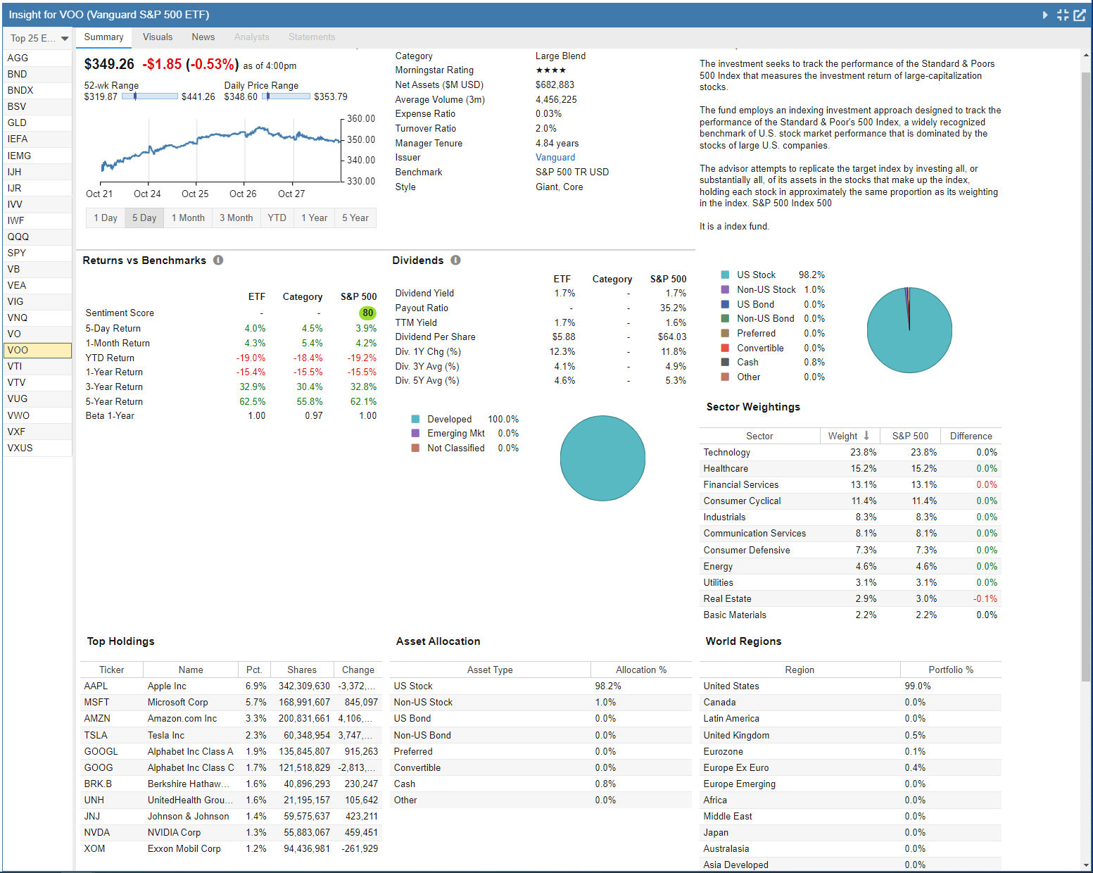
Task: Open insight in a new window icon
Action: point(1080,15)
